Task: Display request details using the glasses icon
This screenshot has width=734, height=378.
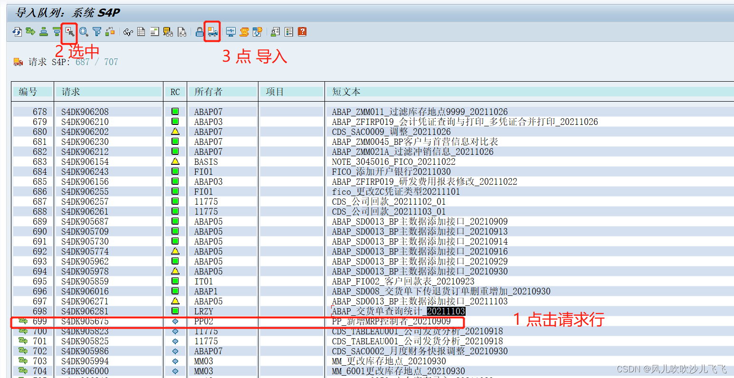Action: 128,32
